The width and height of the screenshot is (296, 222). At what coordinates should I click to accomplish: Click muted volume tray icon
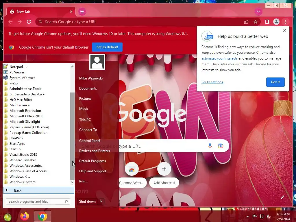coord(269,217)
